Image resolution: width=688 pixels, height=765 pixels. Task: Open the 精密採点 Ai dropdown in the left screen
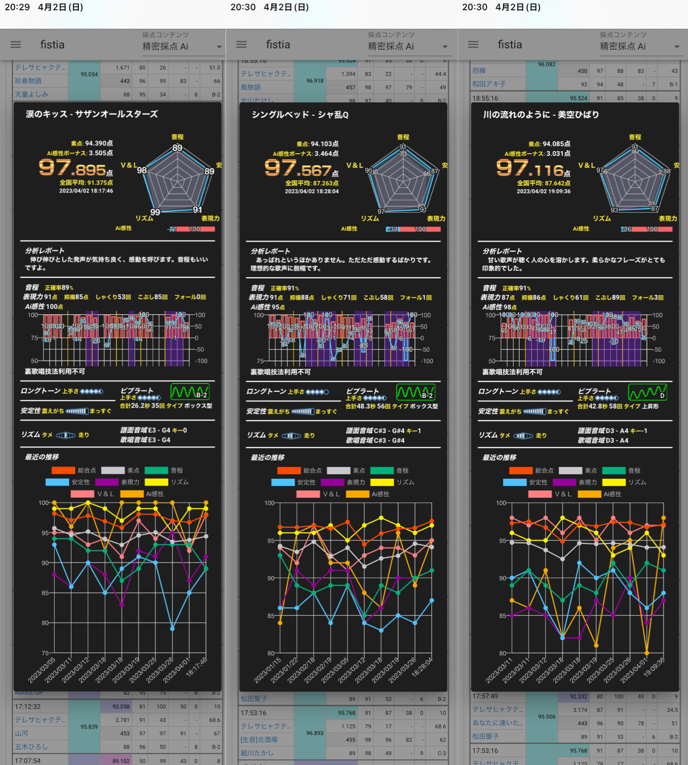pyautogui.click(x=182, y=46)
